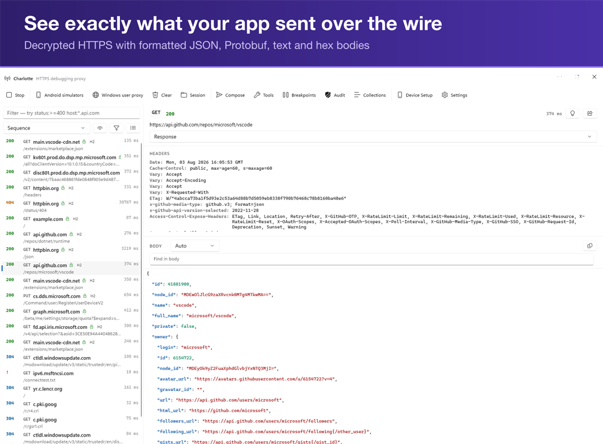The width and height of the screenshot is (603, 444).
Task: Select api.github.com /repos/dotnet/runtime request
Action: click(72, 237)
